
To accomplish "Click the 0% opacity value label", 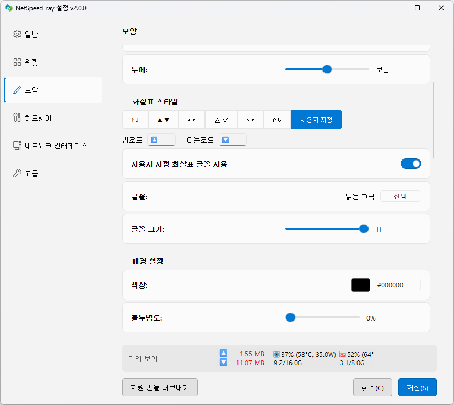I will click(371, 318).
